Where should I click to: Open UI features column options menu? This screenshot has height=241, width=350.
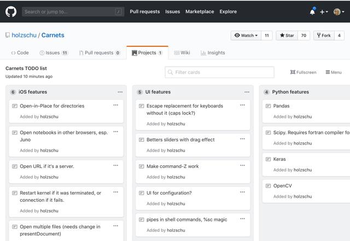[247, 92]
